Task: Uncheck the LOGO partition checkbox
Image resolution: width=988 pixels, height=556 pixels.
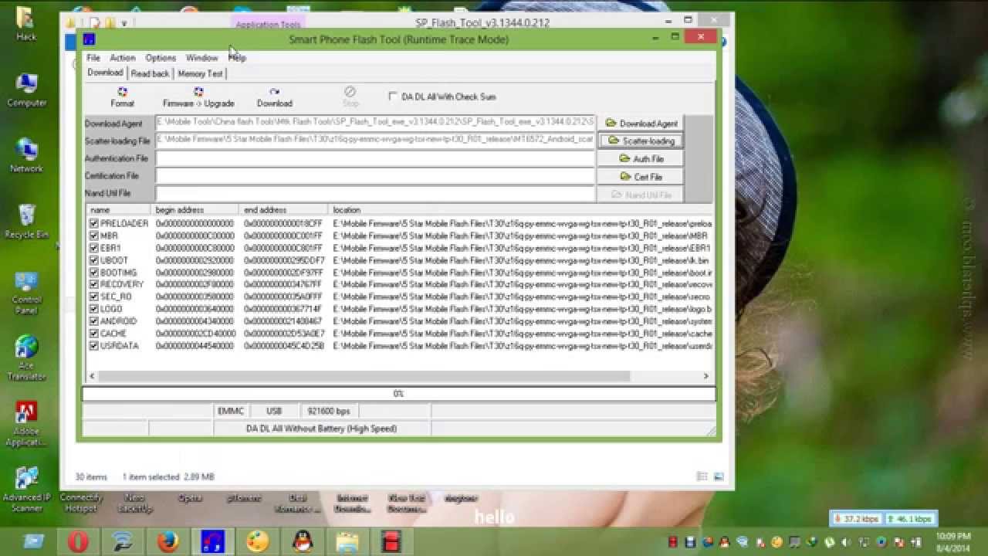Action: [x=94, y=309]
